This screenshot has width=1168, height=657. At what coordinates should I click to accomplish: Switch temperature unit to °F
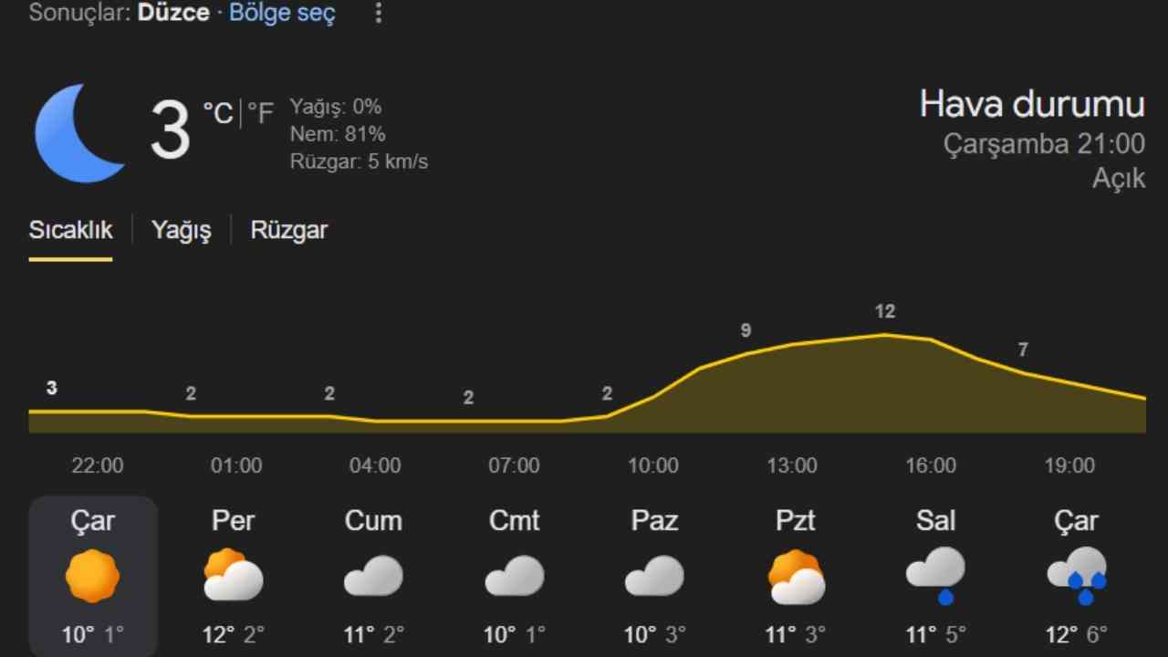[260, 113]
